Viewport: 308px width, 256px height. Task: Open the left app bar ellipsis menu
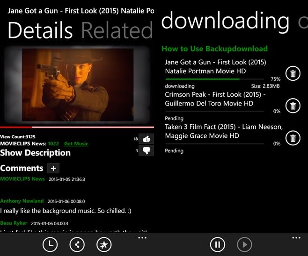[x=142, y=238]
